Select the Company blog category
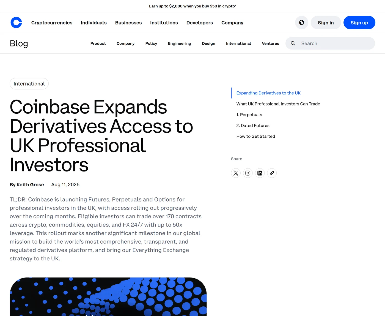This screenshot has height=316, width=385. 126,43
